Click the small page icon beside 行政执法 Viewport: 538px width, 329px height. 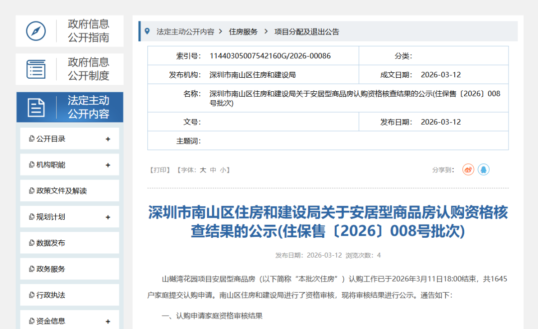31,295
